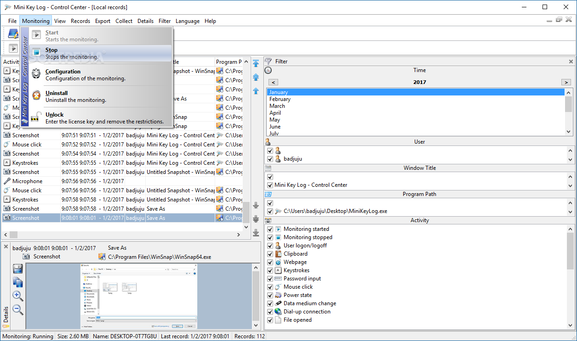Choose Uninstall in the Monitoring menu

101,96
